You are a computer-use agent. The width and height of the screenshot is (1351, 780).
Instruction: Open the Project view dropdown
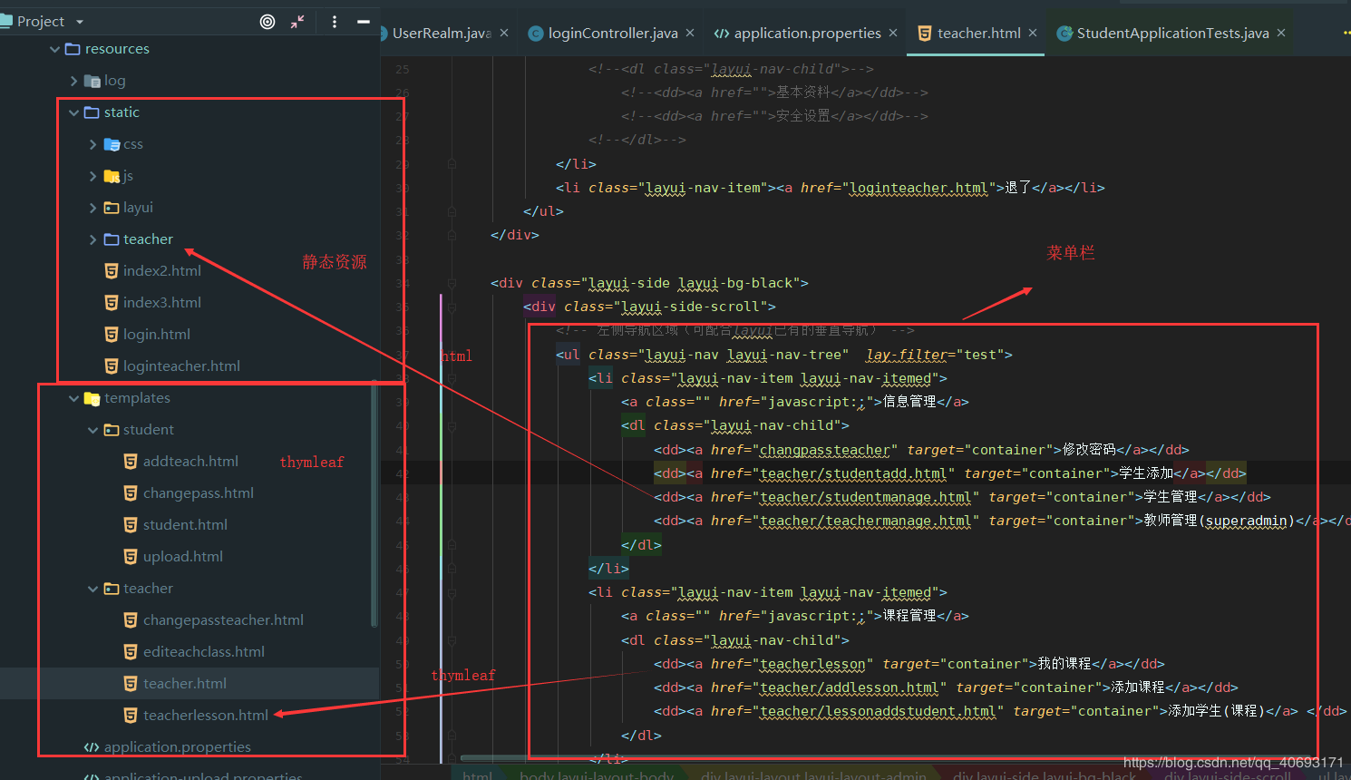click(80, 22)
